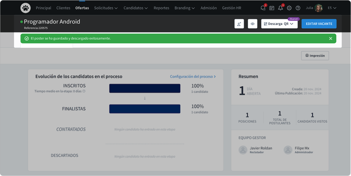
Task: Click the ¡Nuevo! badge
Action: (x=294, y=19)
